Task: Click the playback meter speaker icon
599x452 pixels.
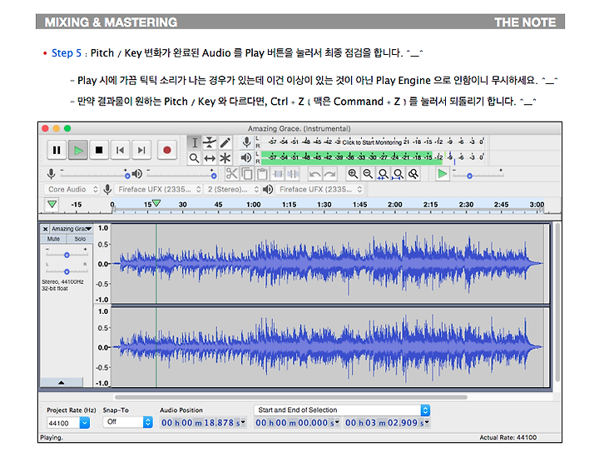Action: tap(246, 157)
